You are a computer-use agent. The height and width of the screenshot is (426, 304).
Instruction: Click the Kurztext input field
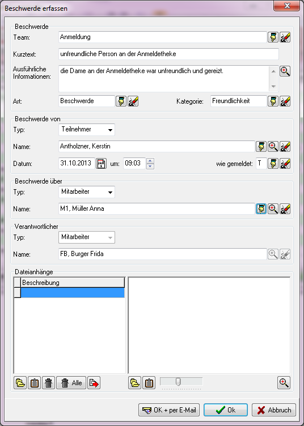coord(168,54)
